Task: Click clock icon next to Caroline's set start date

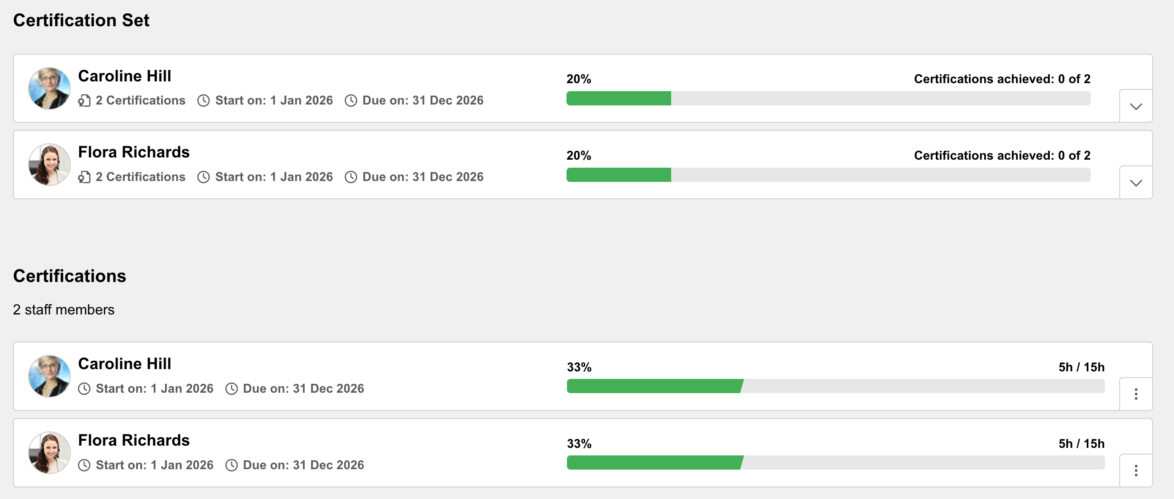Action: coord(203,101)
